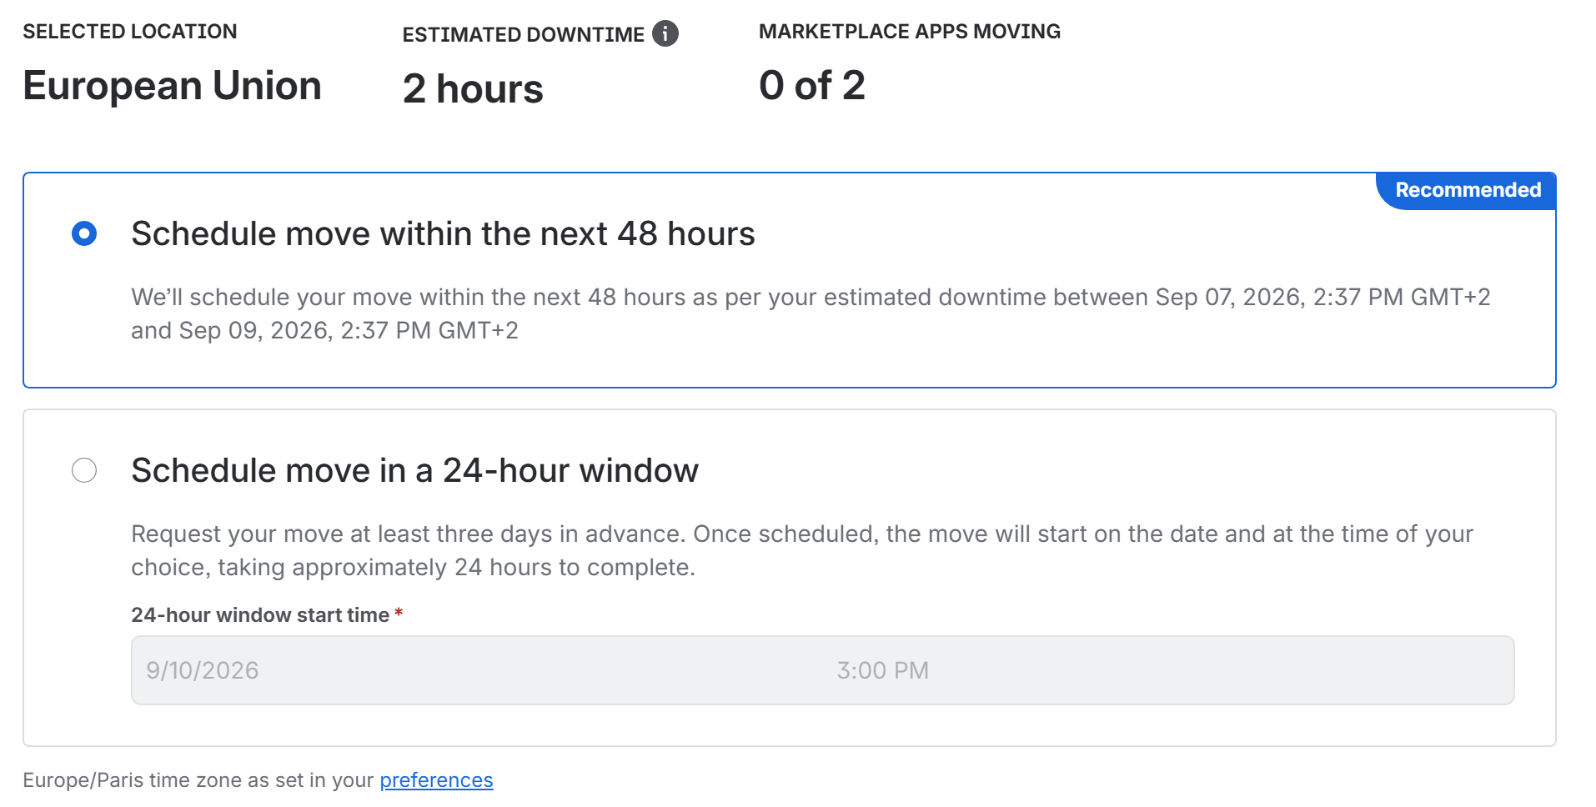Click the '0 of 2' apps value
1596x807 pixels.
812,86
